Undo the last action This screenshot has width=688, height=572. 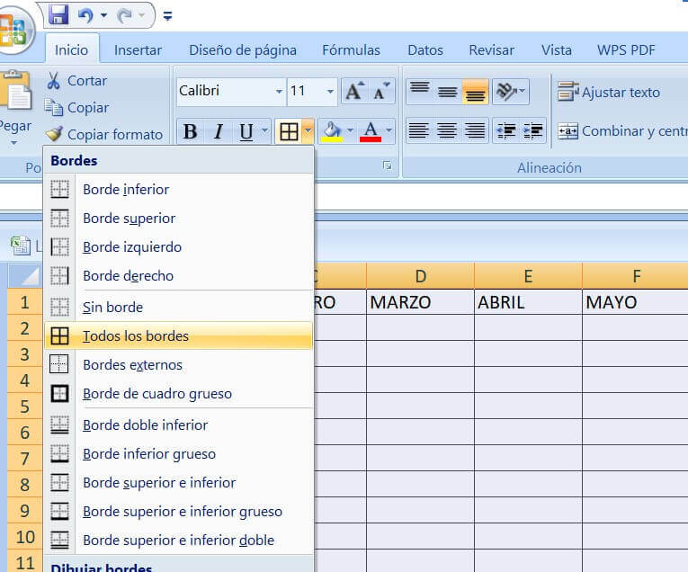pos(85,15)
